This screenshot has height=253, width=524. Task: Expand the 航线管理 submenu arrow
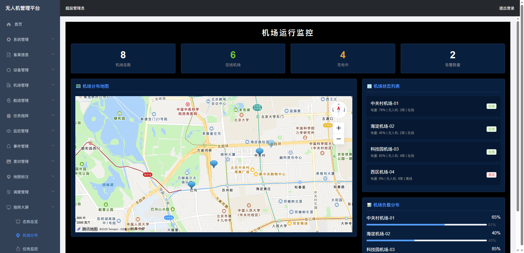(x=53, y=100)
